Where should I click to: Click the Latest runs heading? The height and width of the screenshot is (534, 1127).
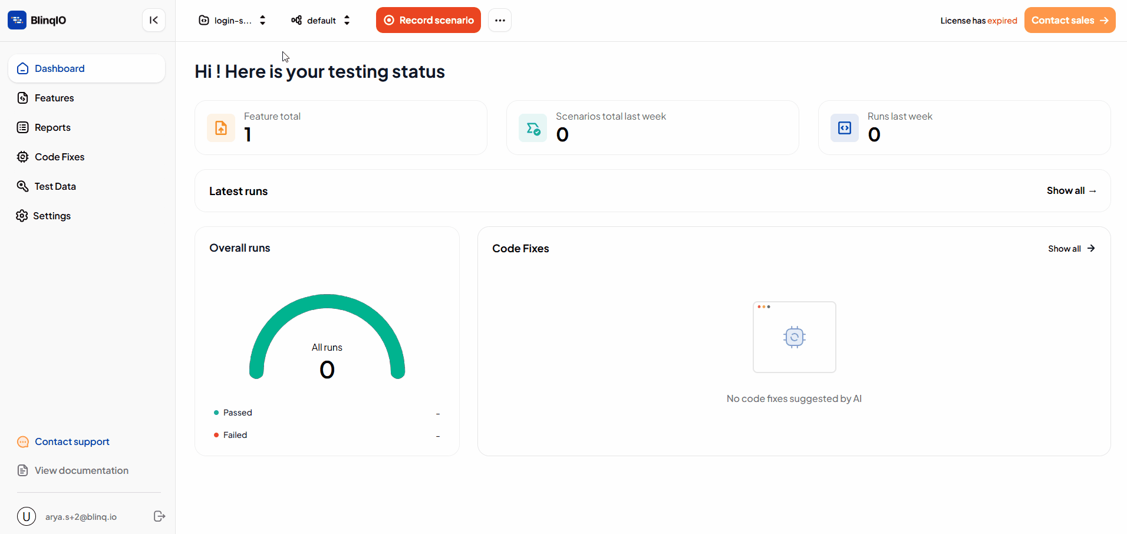[238, 191]
